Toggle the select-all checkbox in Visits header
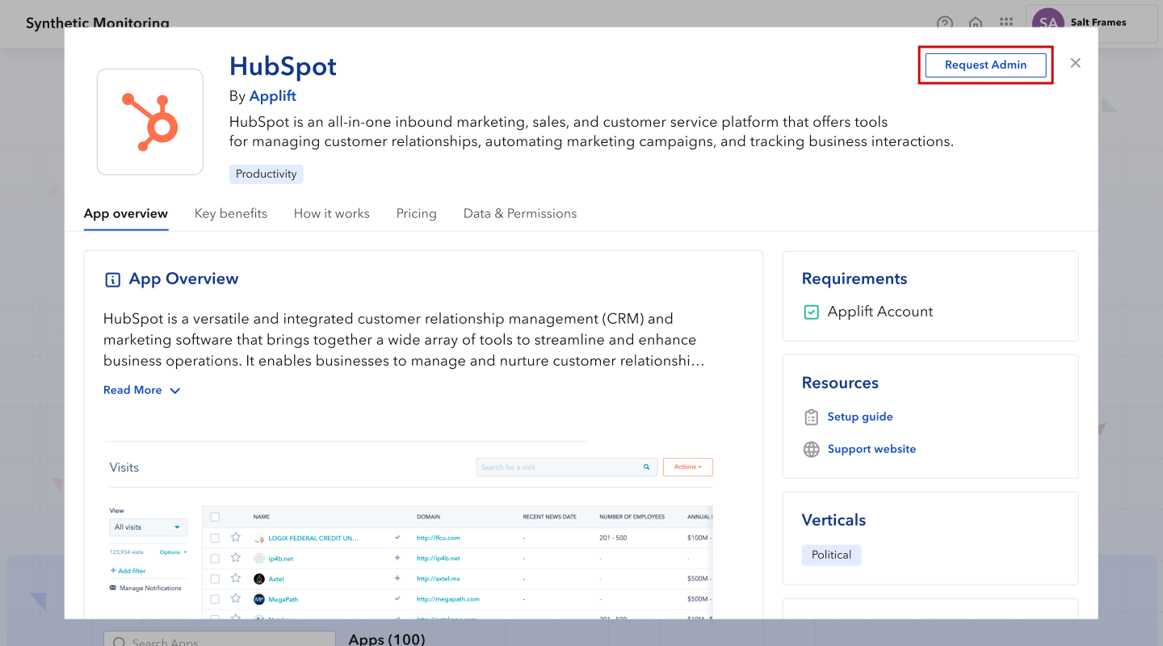The width and height of the screenshot is (1163, 646). (x=215, y=517)
